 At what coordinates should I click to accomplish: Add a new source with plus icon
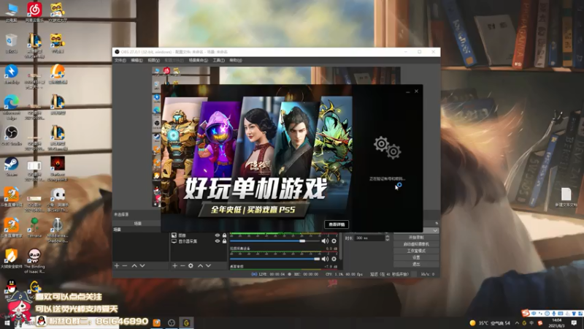tap(174, 265)
